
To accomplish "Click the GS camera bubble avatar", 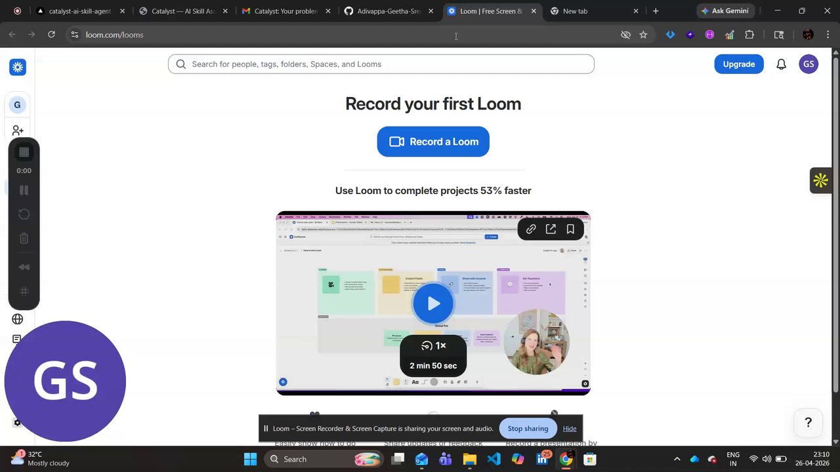I will point(65,381).
